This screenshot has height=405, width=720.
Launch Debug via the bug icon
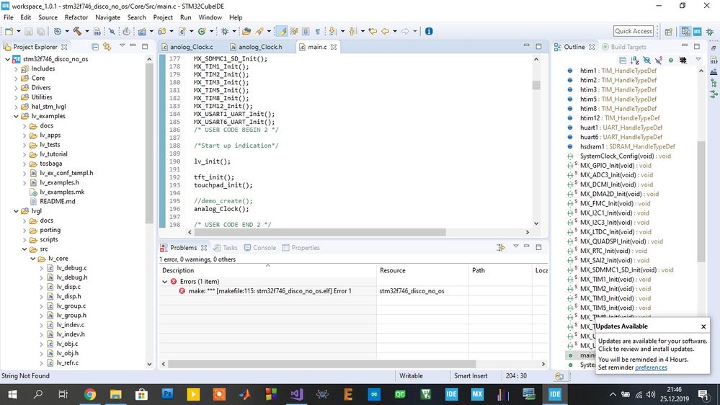click(224, 31)
